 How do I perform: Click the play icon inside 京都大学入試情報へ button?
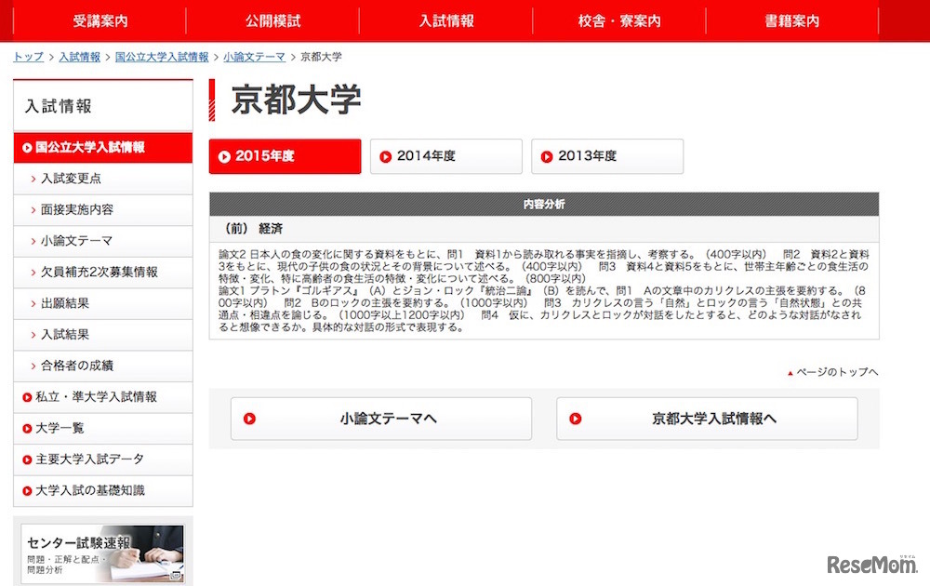[574, 419]
